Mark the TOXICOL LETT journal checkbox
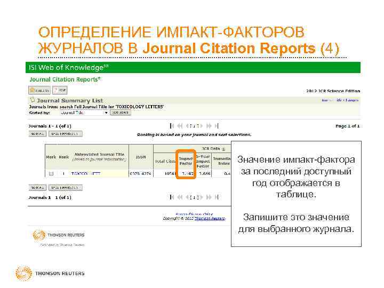Viewport: 384px width, 288px height. 51,174
